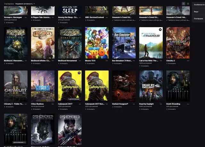Open the three-dot menu for BioShock Remastered
The height and width of the screenshot is (147, 205).
(80, 61)
